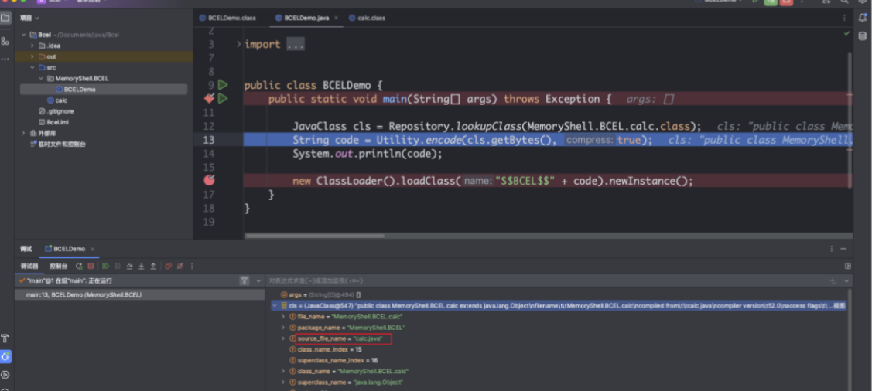Select the .gitignore file

[56, 111]
